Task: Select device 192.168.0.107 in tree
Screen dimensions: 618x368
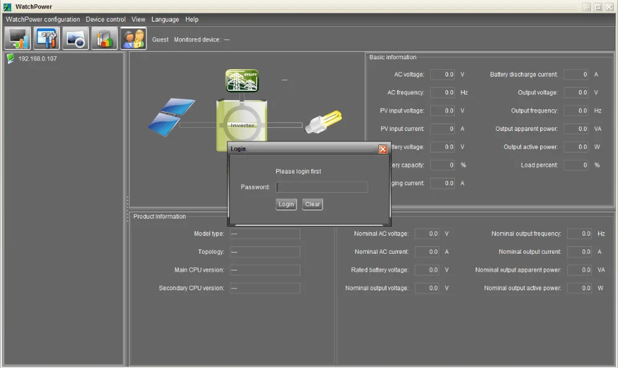Action: 37,59
